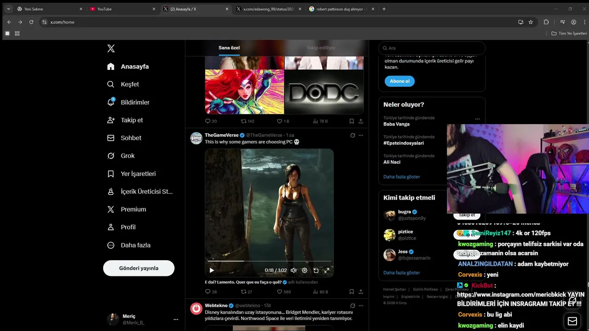This screenshot has width=589, height=331.
Task: Open browser extensions puzzle icon
Action: coord(546,22)
